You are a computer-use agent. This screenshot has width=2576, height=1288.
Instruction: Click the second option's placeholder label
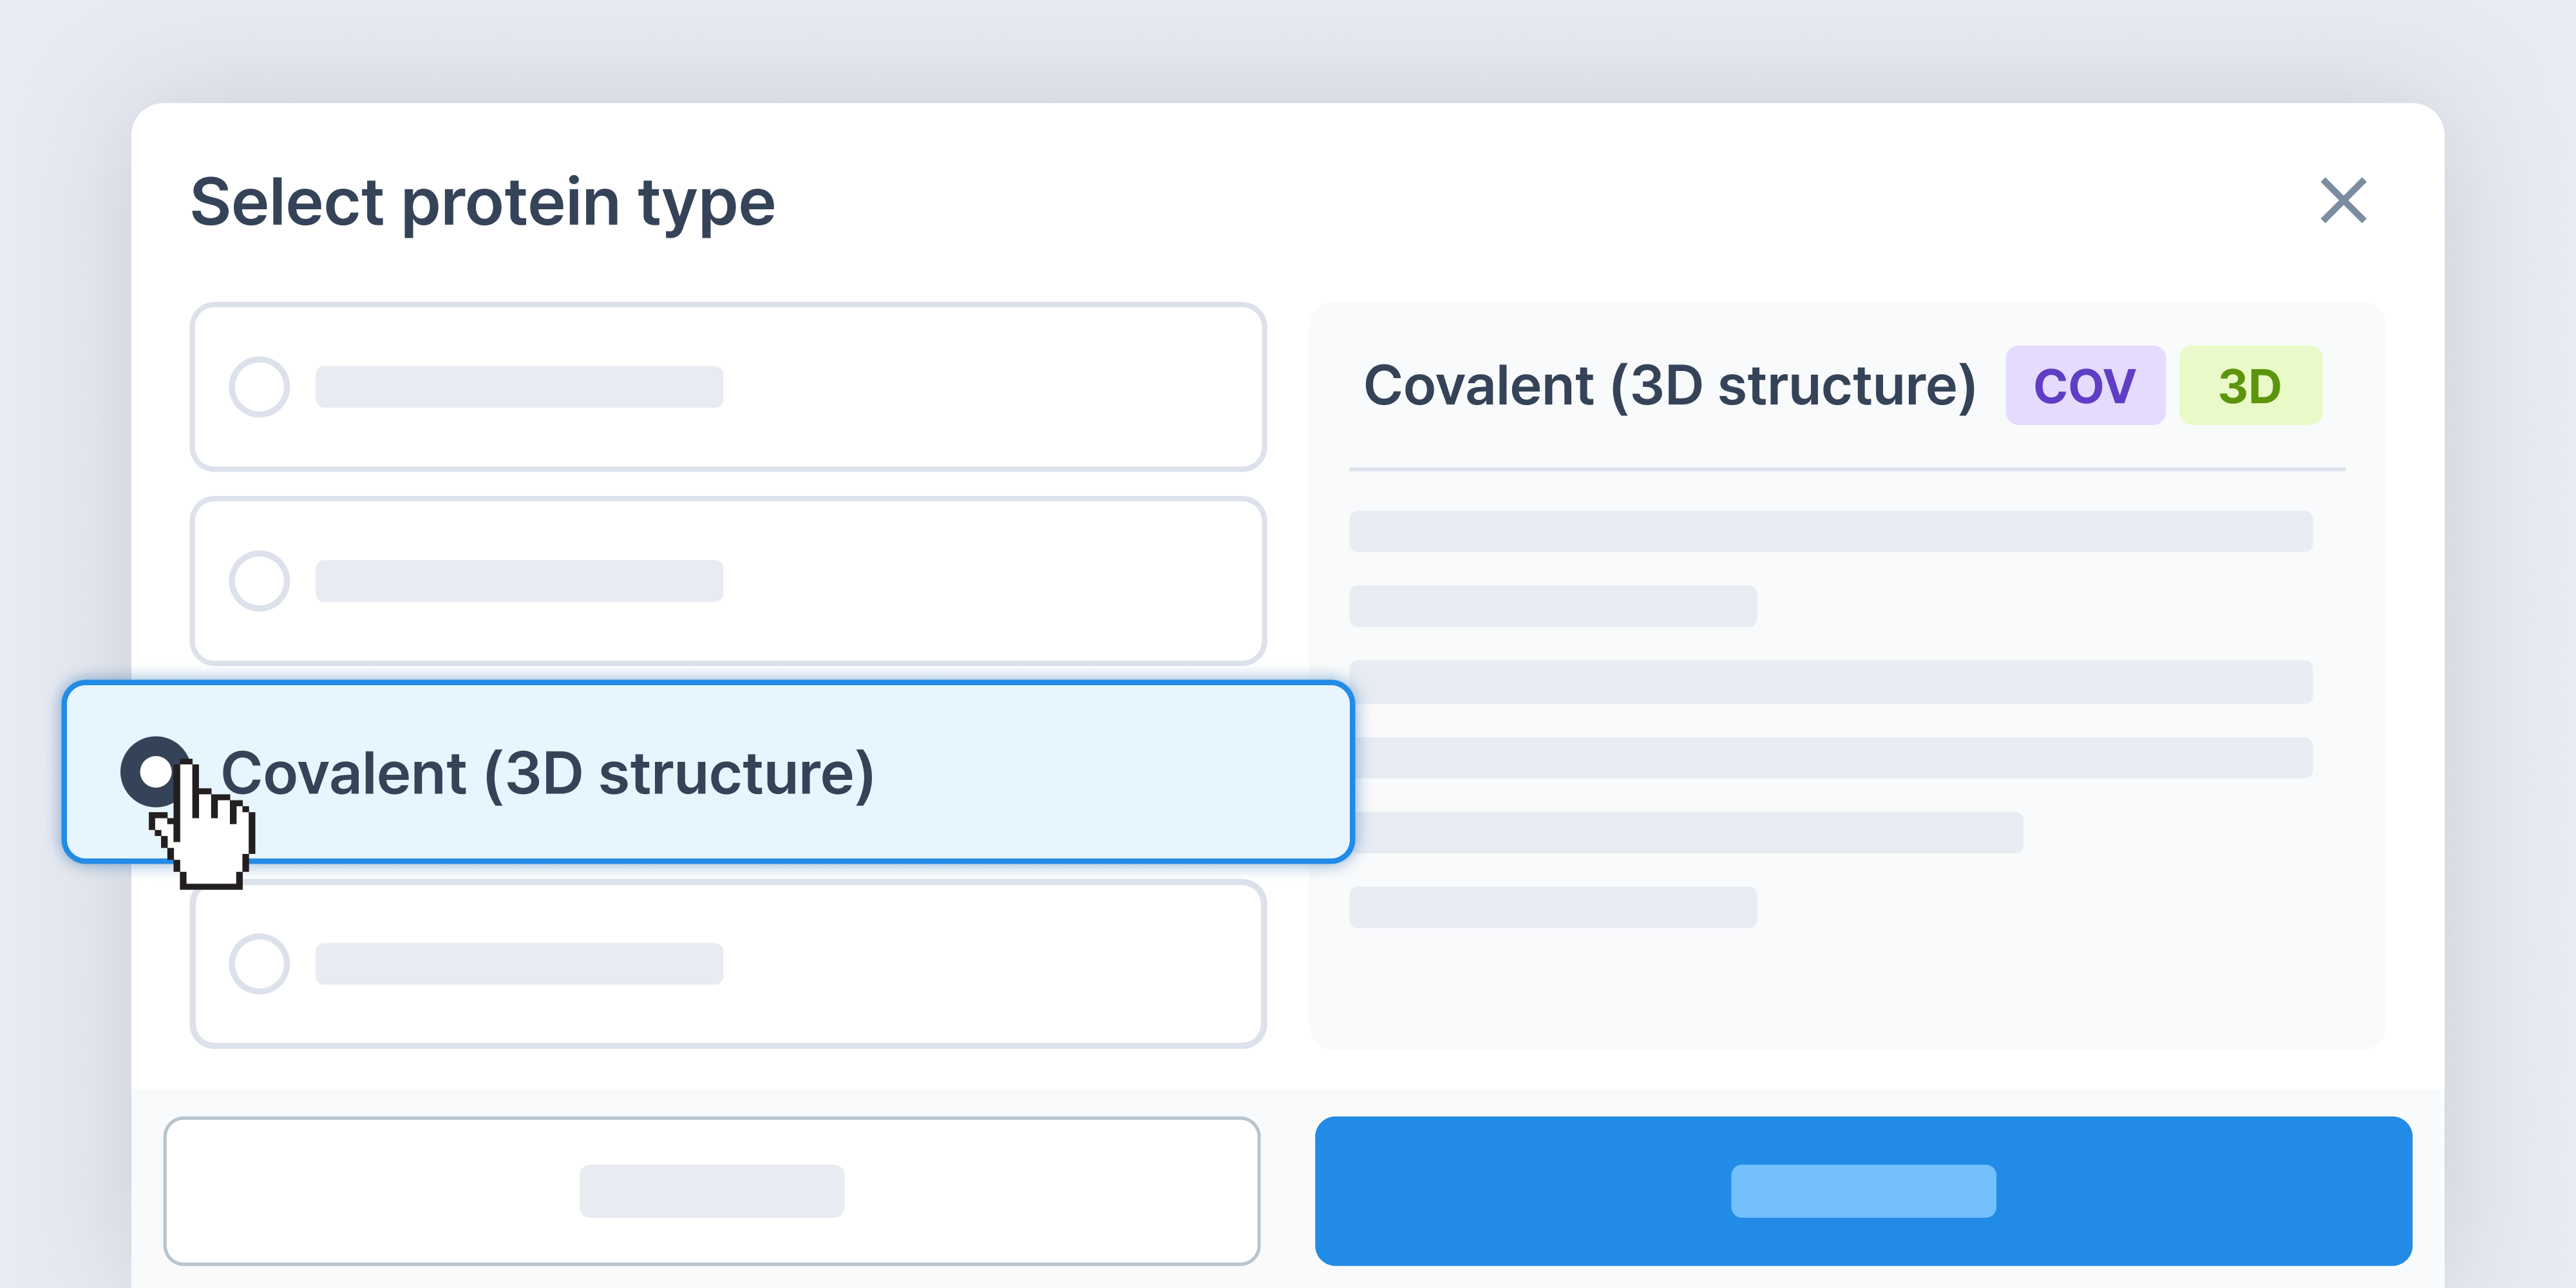click(x=519, y=581)
